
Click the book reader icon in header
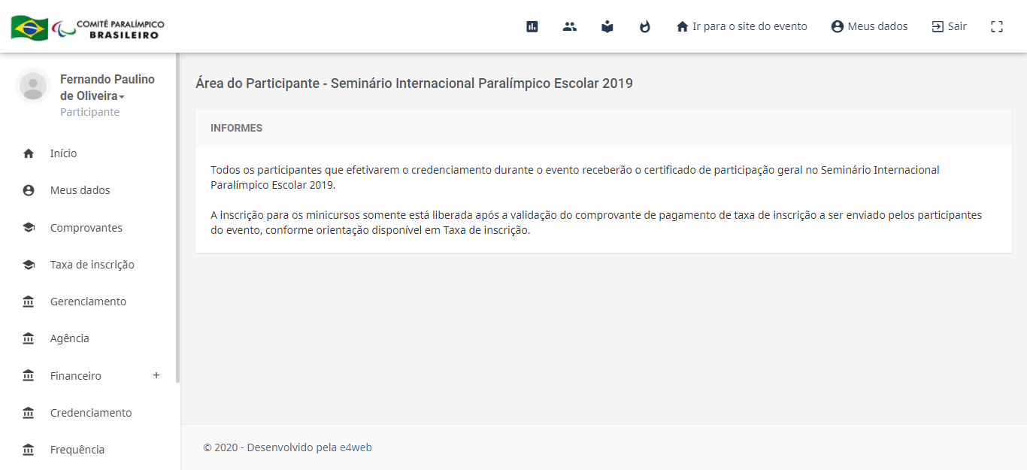click(x=607, y=26)
